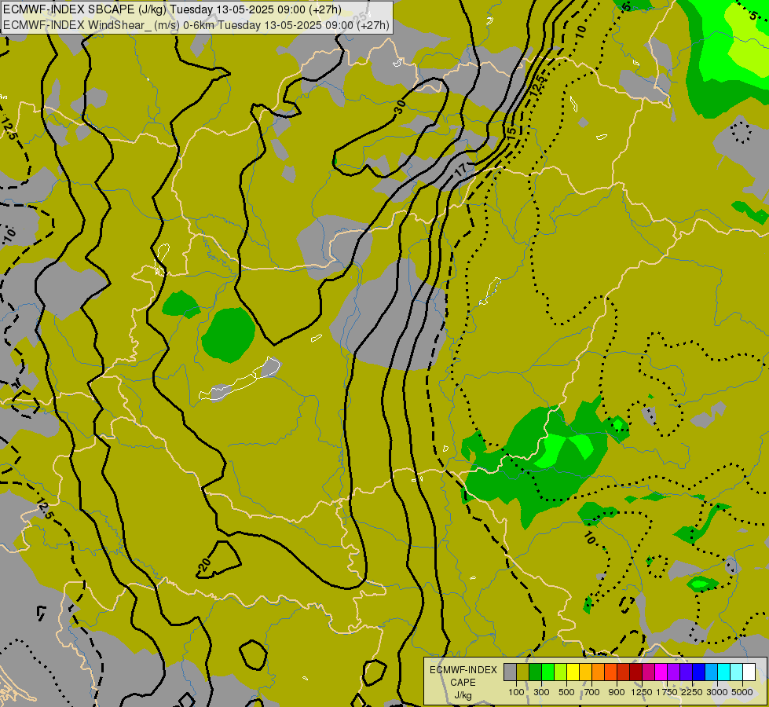Choose the cyan legend swatch after 3000
The height and width of the screenshot is (707, 769).
tap(723, 672)
